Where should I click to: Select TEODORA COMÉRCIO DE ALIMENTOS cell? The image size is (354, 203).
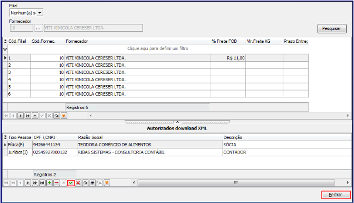point(150,145)
